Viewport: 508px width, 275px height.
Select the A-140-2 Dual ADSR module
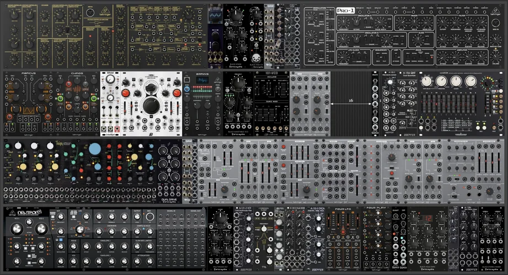point(295,239)
